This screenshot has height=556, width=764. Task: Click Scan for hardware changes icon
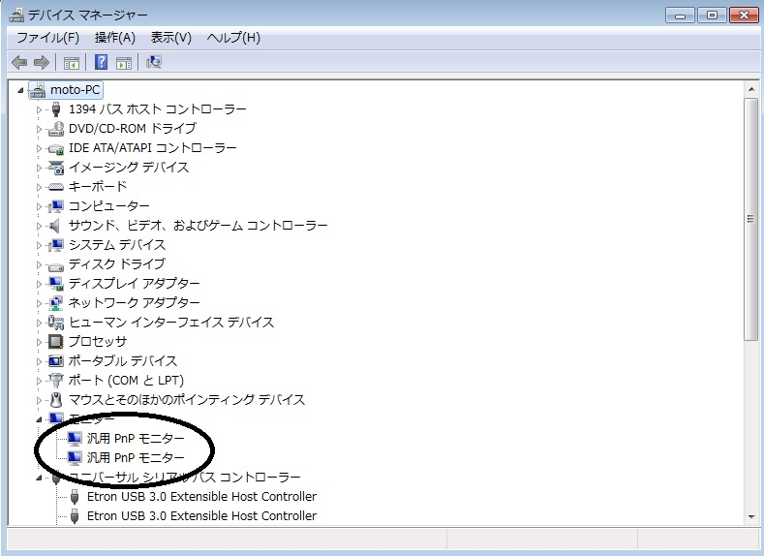click(x=154, y=62)
